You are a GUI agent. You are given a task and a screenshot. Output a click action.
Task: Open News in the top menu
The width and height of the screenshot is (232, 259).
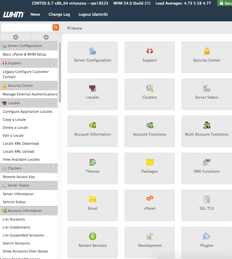click(x=35, y=14)
